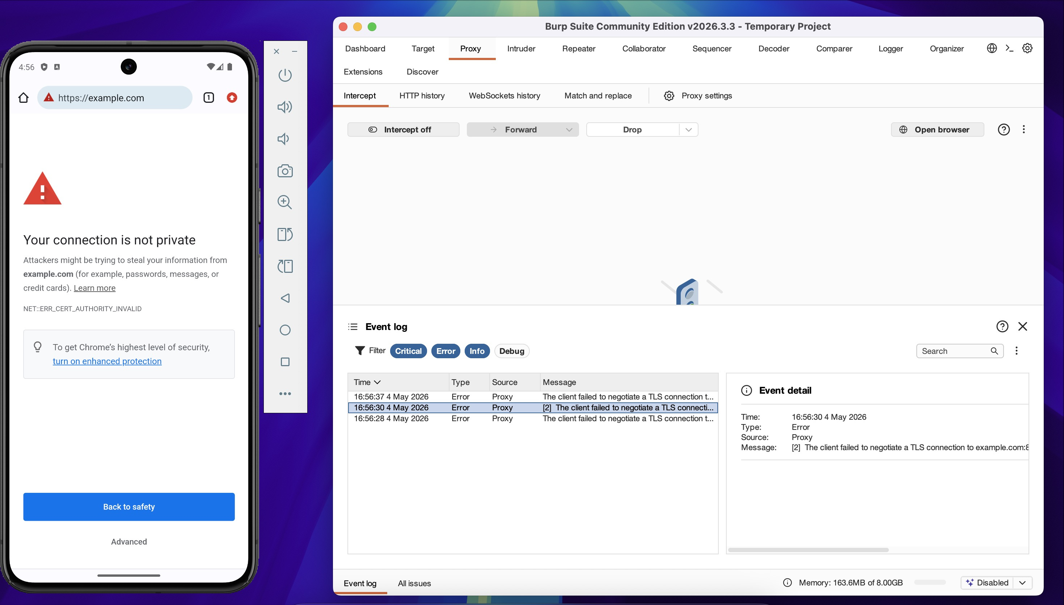
Task: Tap Advanced on the Chrome warning page
Action: tap(129, 541)
